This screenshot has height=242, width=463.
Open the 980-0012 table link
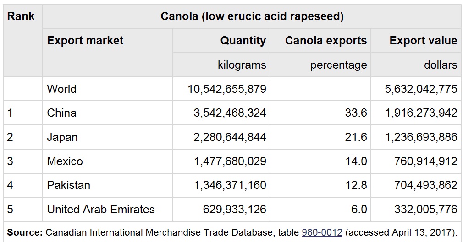tap(322, 232)
